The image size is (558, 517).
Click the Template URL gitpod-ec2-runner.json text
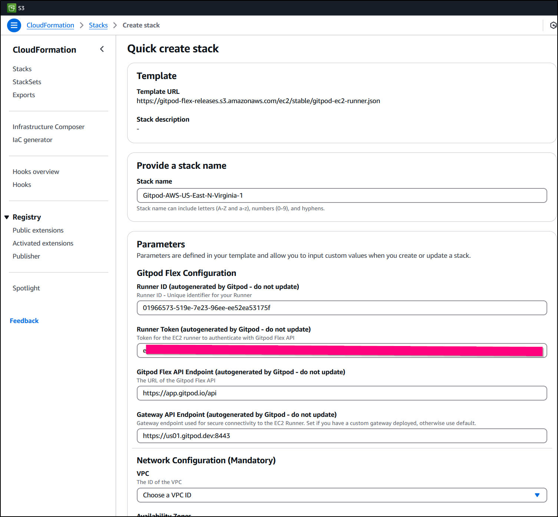pyautogui.click(x=258, y=101)
